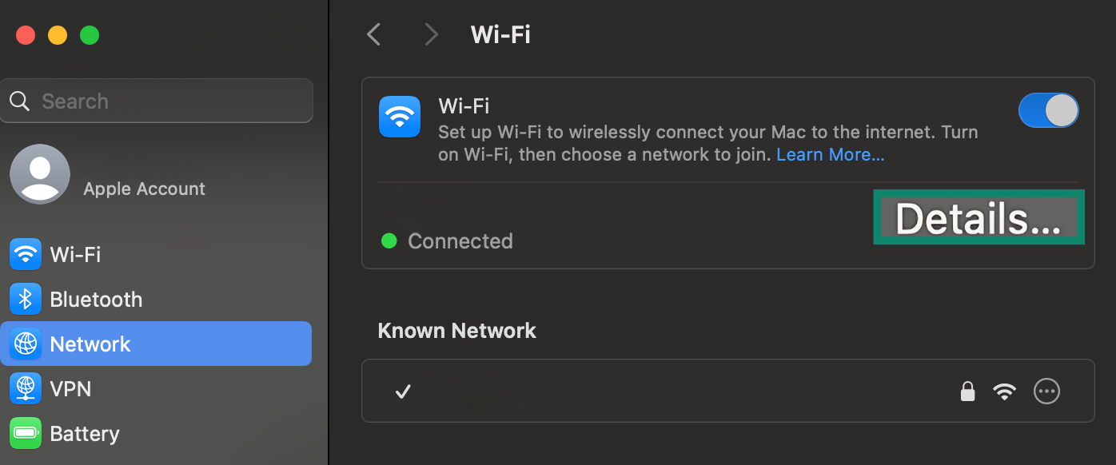
Task: Open the Wi-Fi Details... button
Action: pyautogui.click(x=978, y=217)
